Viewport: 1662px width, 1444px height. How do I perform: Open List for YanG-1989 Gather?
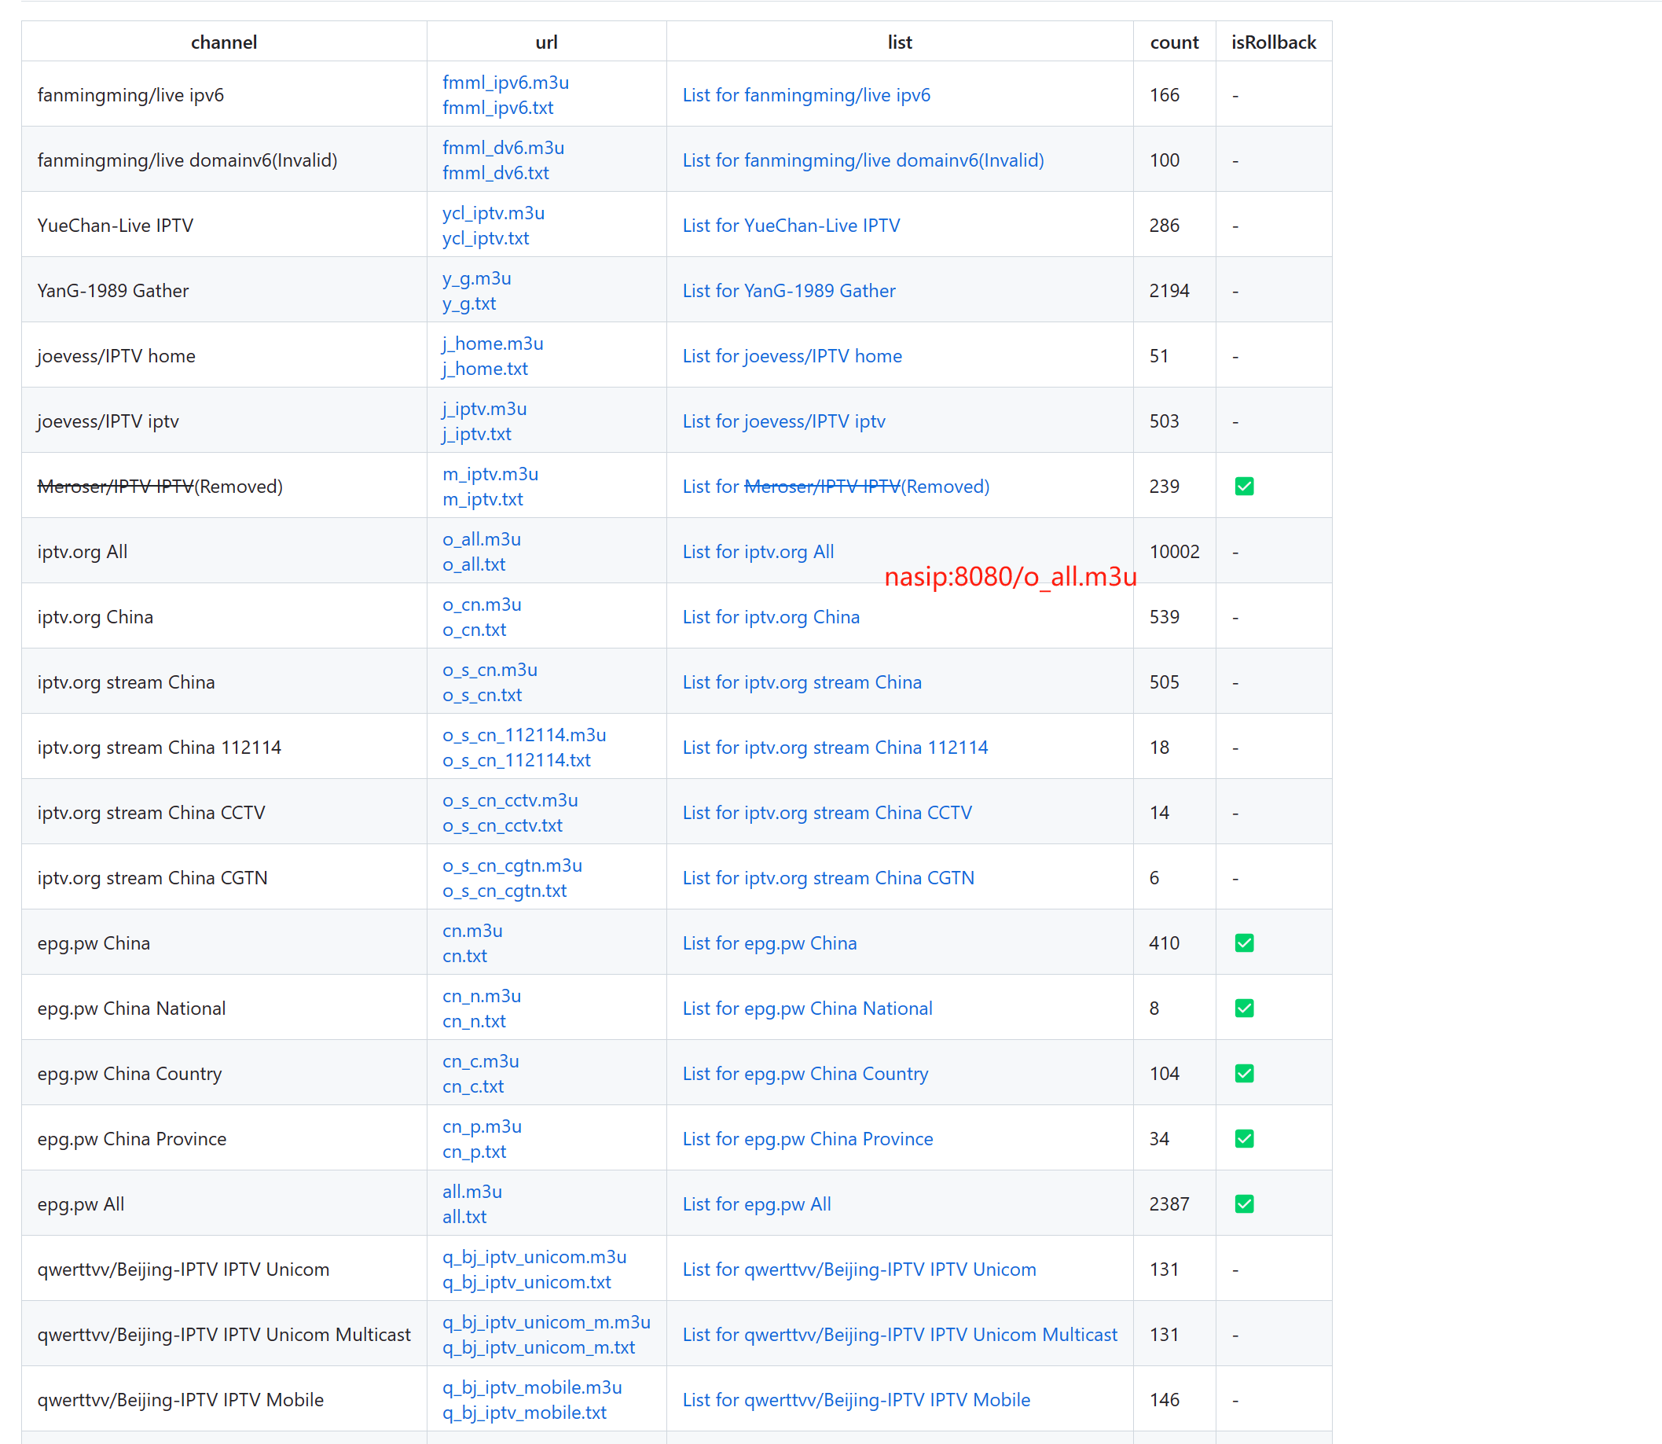789,291
